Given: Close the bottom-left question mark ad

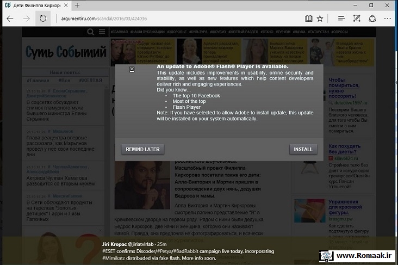Looking at the screenshot, I should 100,230.
